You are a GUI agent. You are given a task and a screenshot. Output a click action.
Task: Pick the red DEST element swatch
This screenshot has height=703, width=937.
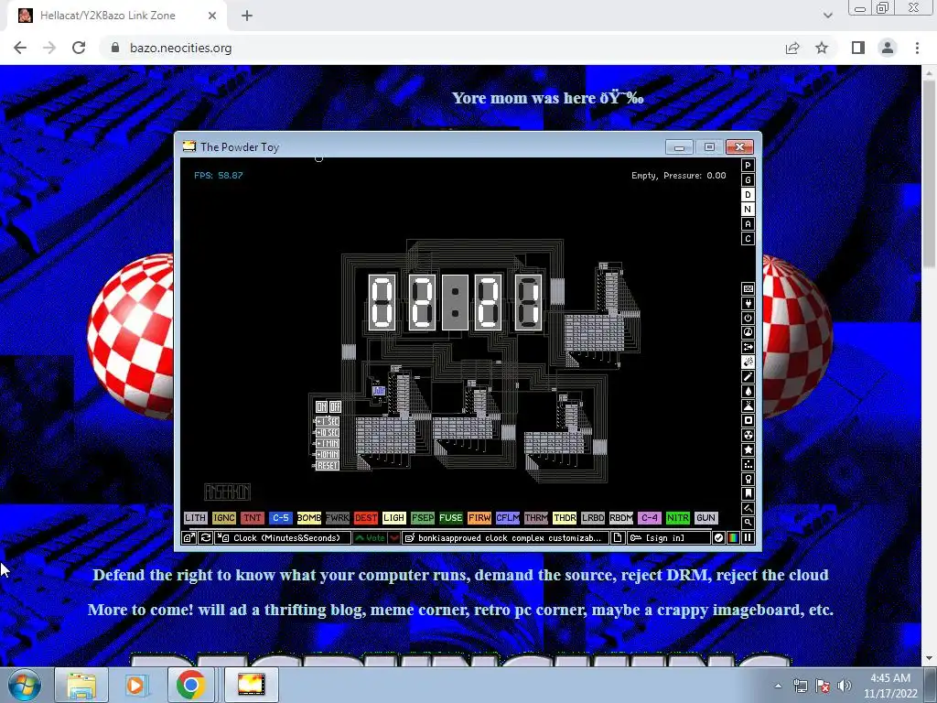point(366,518)
